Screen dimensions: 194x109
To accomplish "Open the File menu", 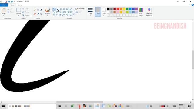I will [x=4, y=5].
